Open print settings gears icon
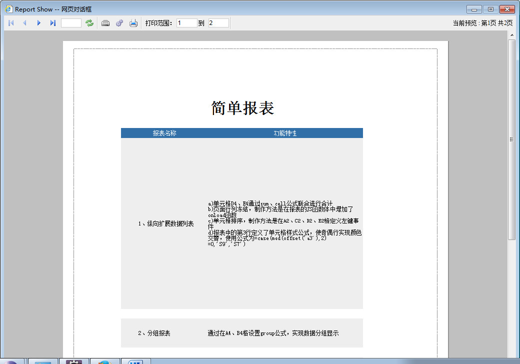The width and height of the screenshot is (520, 364). coord(119,23)
